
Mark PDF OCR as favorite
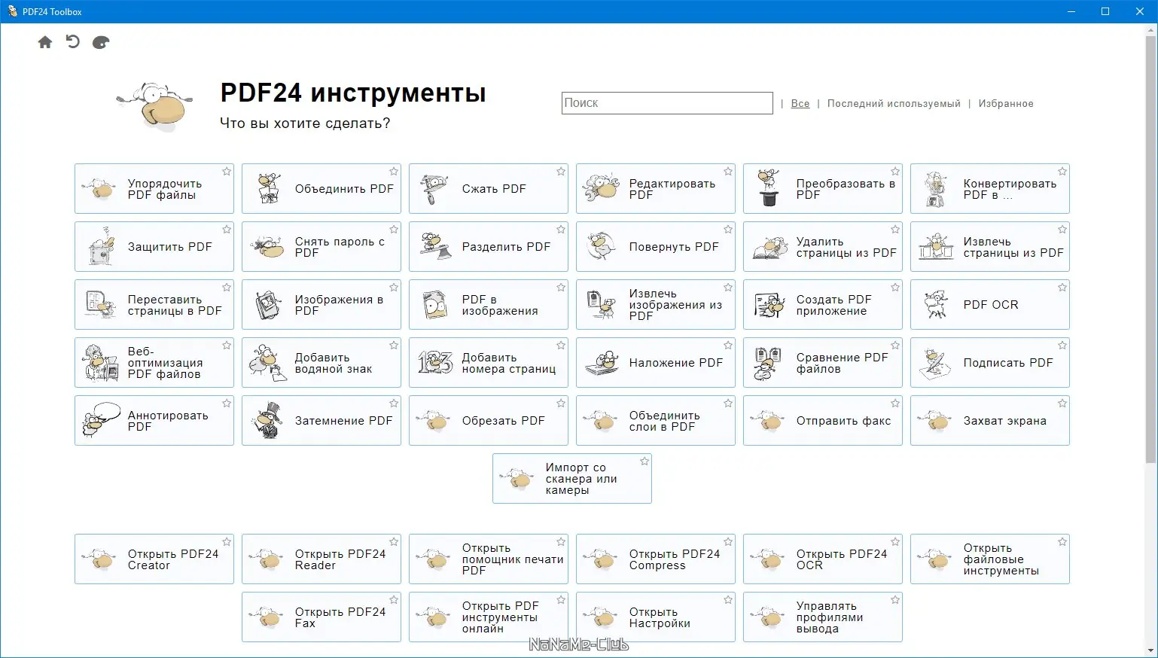pos(1062,288)
